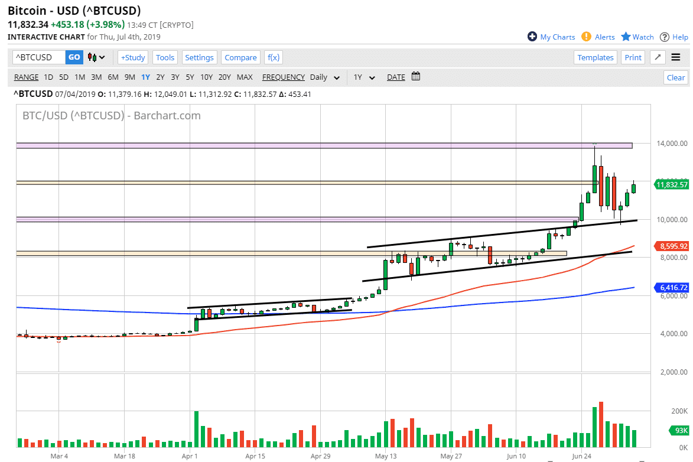Click the My Charts plus icon
The height and width of the screenshot is (462, 693).
pos(532,37)
